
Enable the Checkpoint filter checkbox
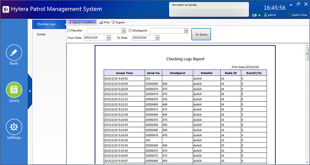pos(130,31)
